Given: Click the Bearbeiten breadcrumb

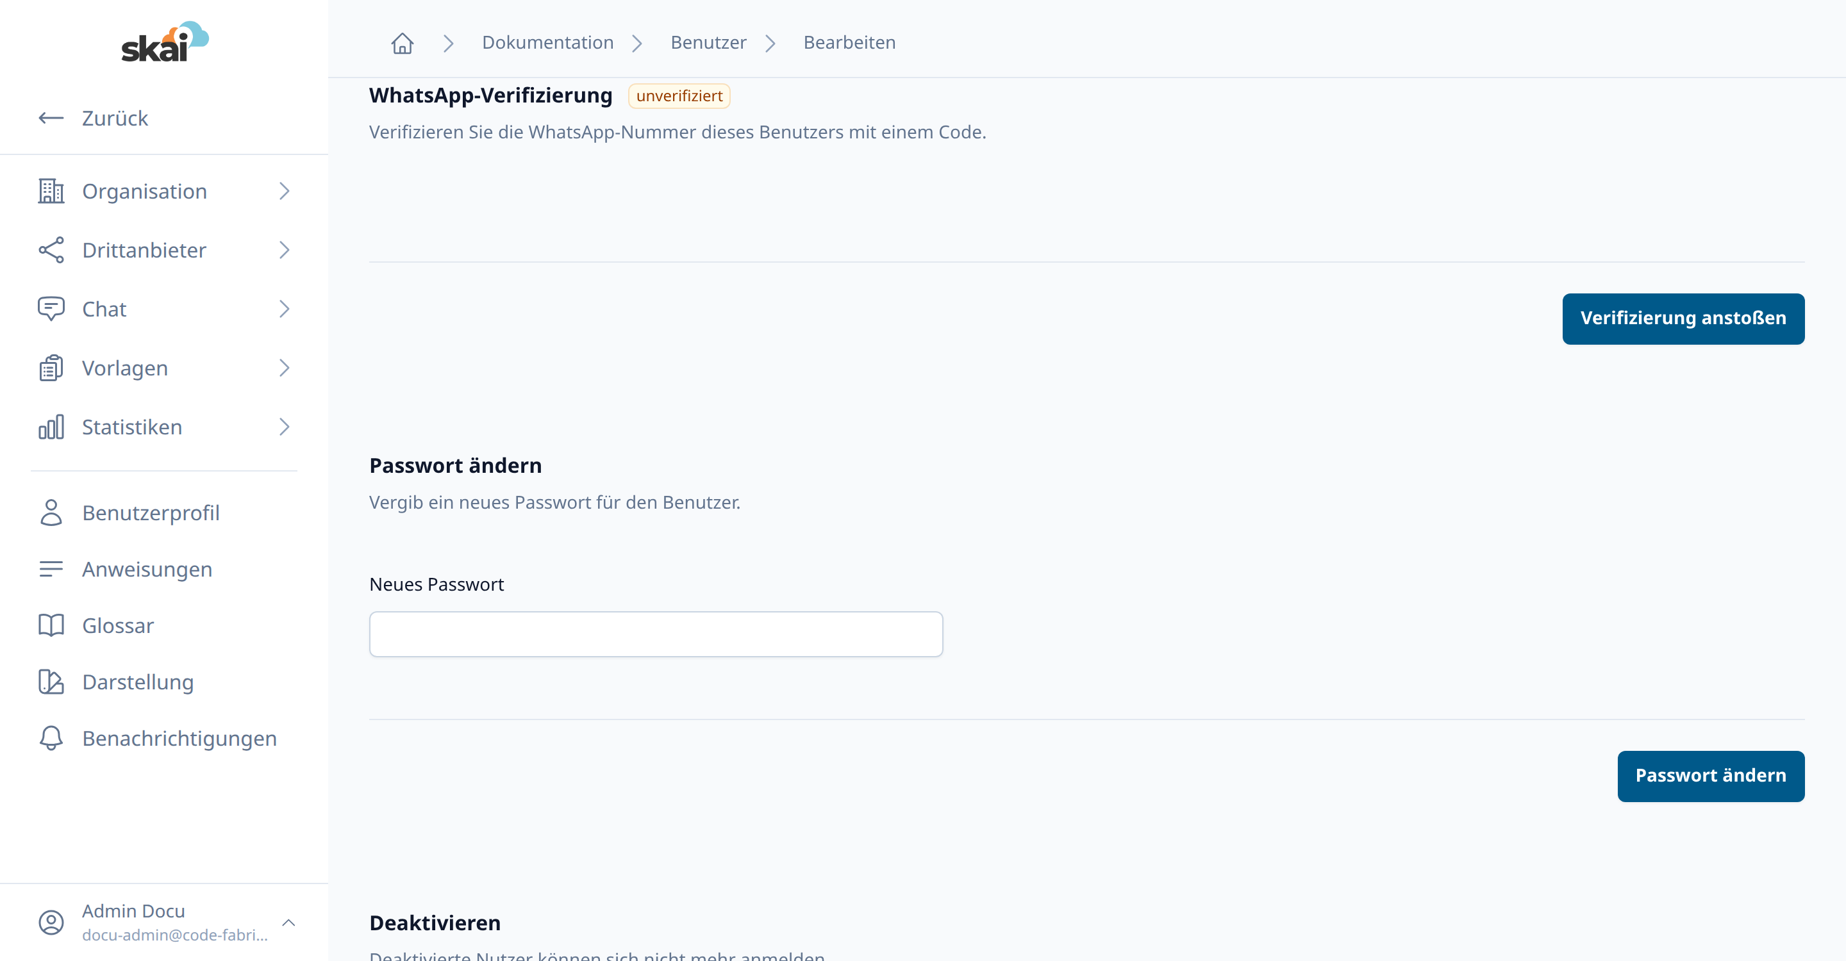Looking at the screenshot, I should (849, 43).
